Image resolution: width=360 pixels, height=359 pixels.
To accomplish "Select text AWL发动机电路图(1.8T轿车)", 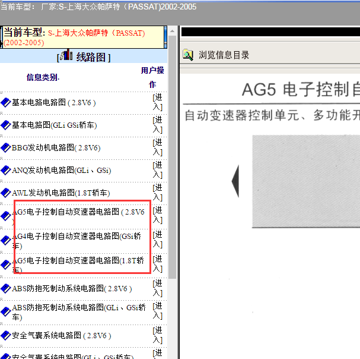I will 61,193.
